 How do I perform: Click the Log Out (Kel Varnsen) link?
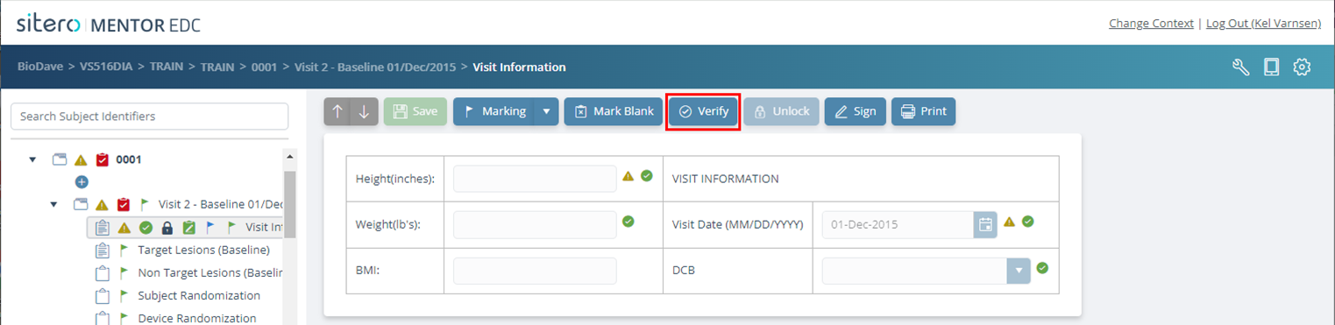[1263, 24]
